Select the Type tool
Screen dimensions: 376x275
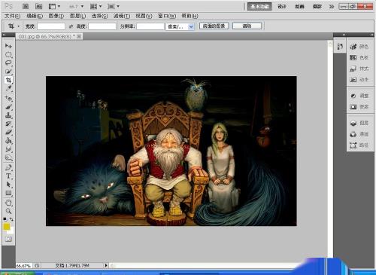[8, 176]
